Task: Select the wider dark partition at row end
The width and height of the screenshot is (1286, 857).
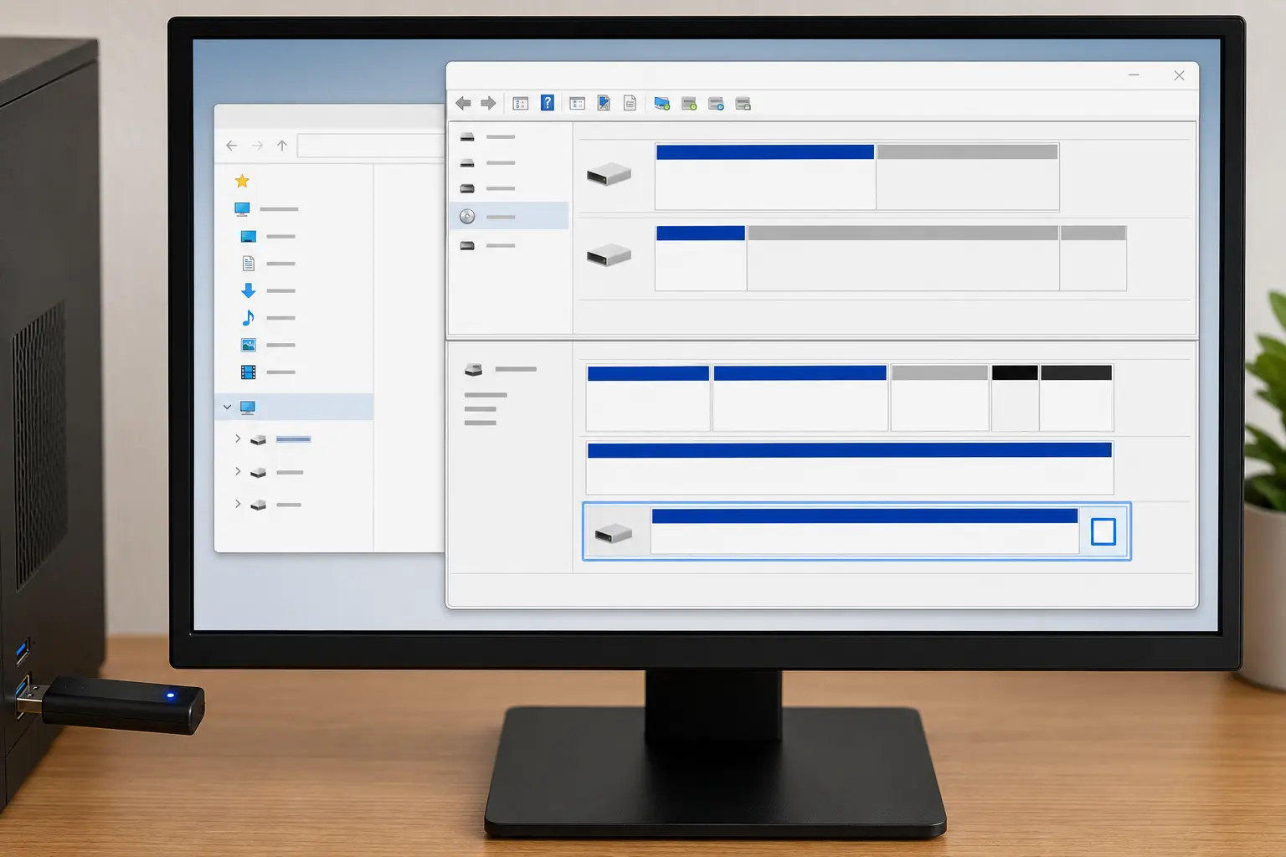Action: coord(1076,398)
